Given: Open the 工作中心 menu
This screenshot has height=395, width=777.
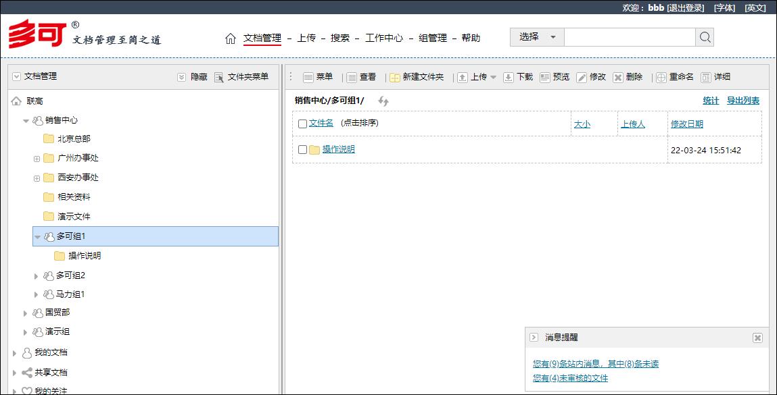Looking at the screenshot, I should click(x=385, y=38).
